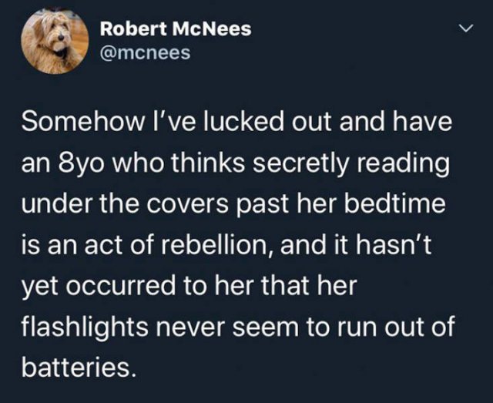Click the word "flashlights" in the tweet

coord(85,327)
